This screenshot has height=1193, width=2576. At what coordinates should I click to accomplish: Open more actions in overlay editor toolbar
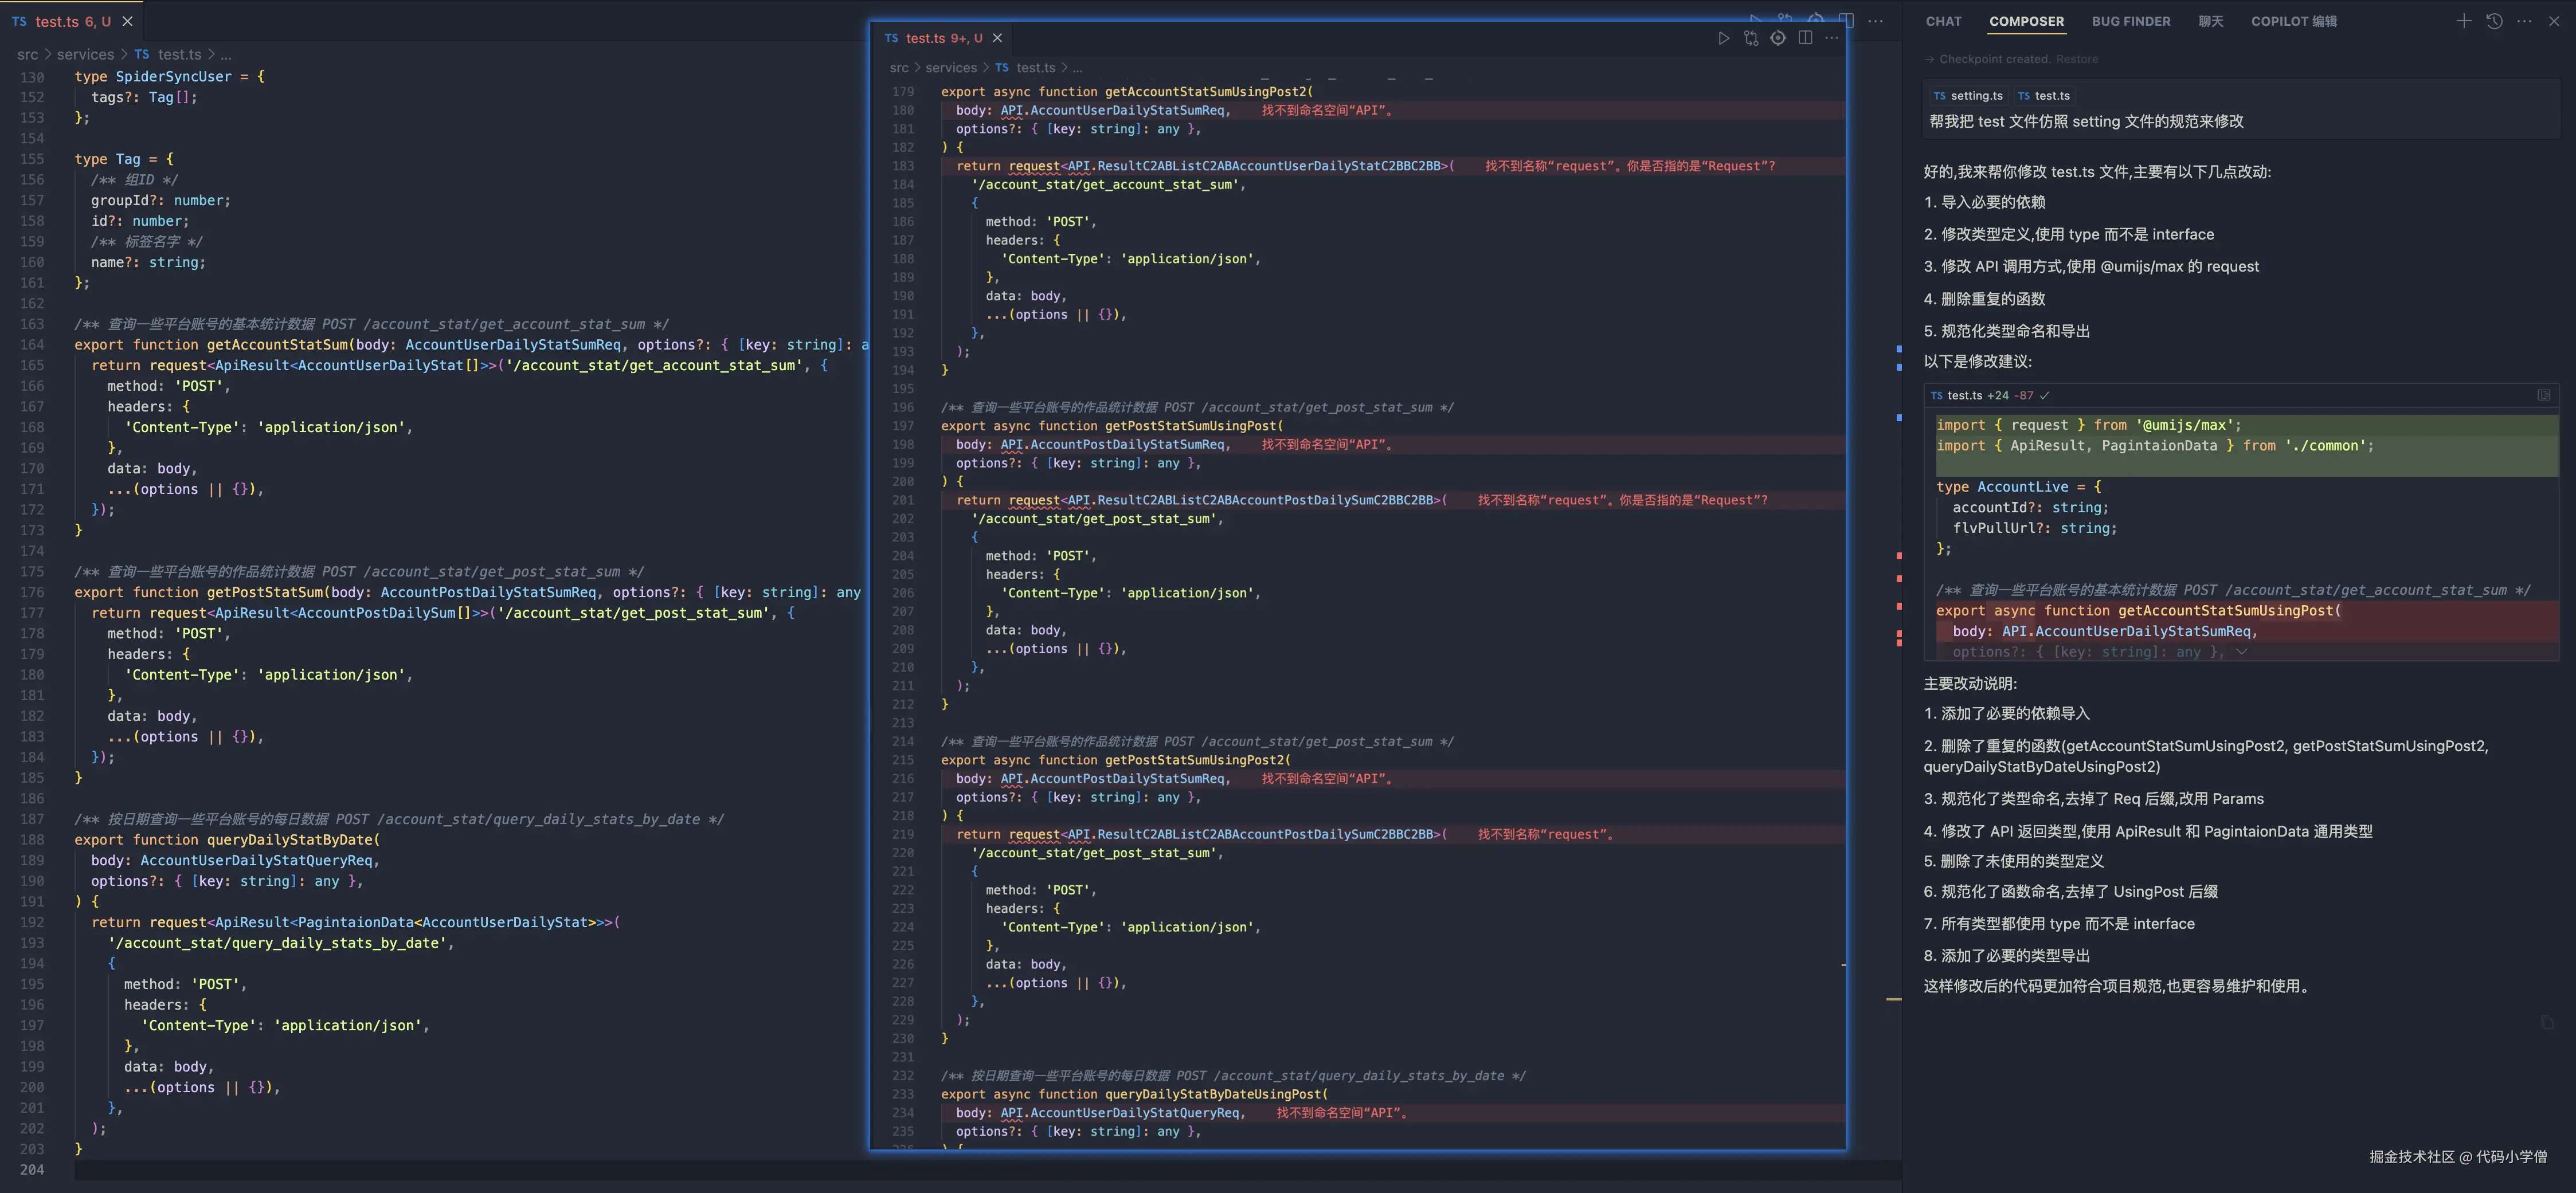click(1831, 38)
